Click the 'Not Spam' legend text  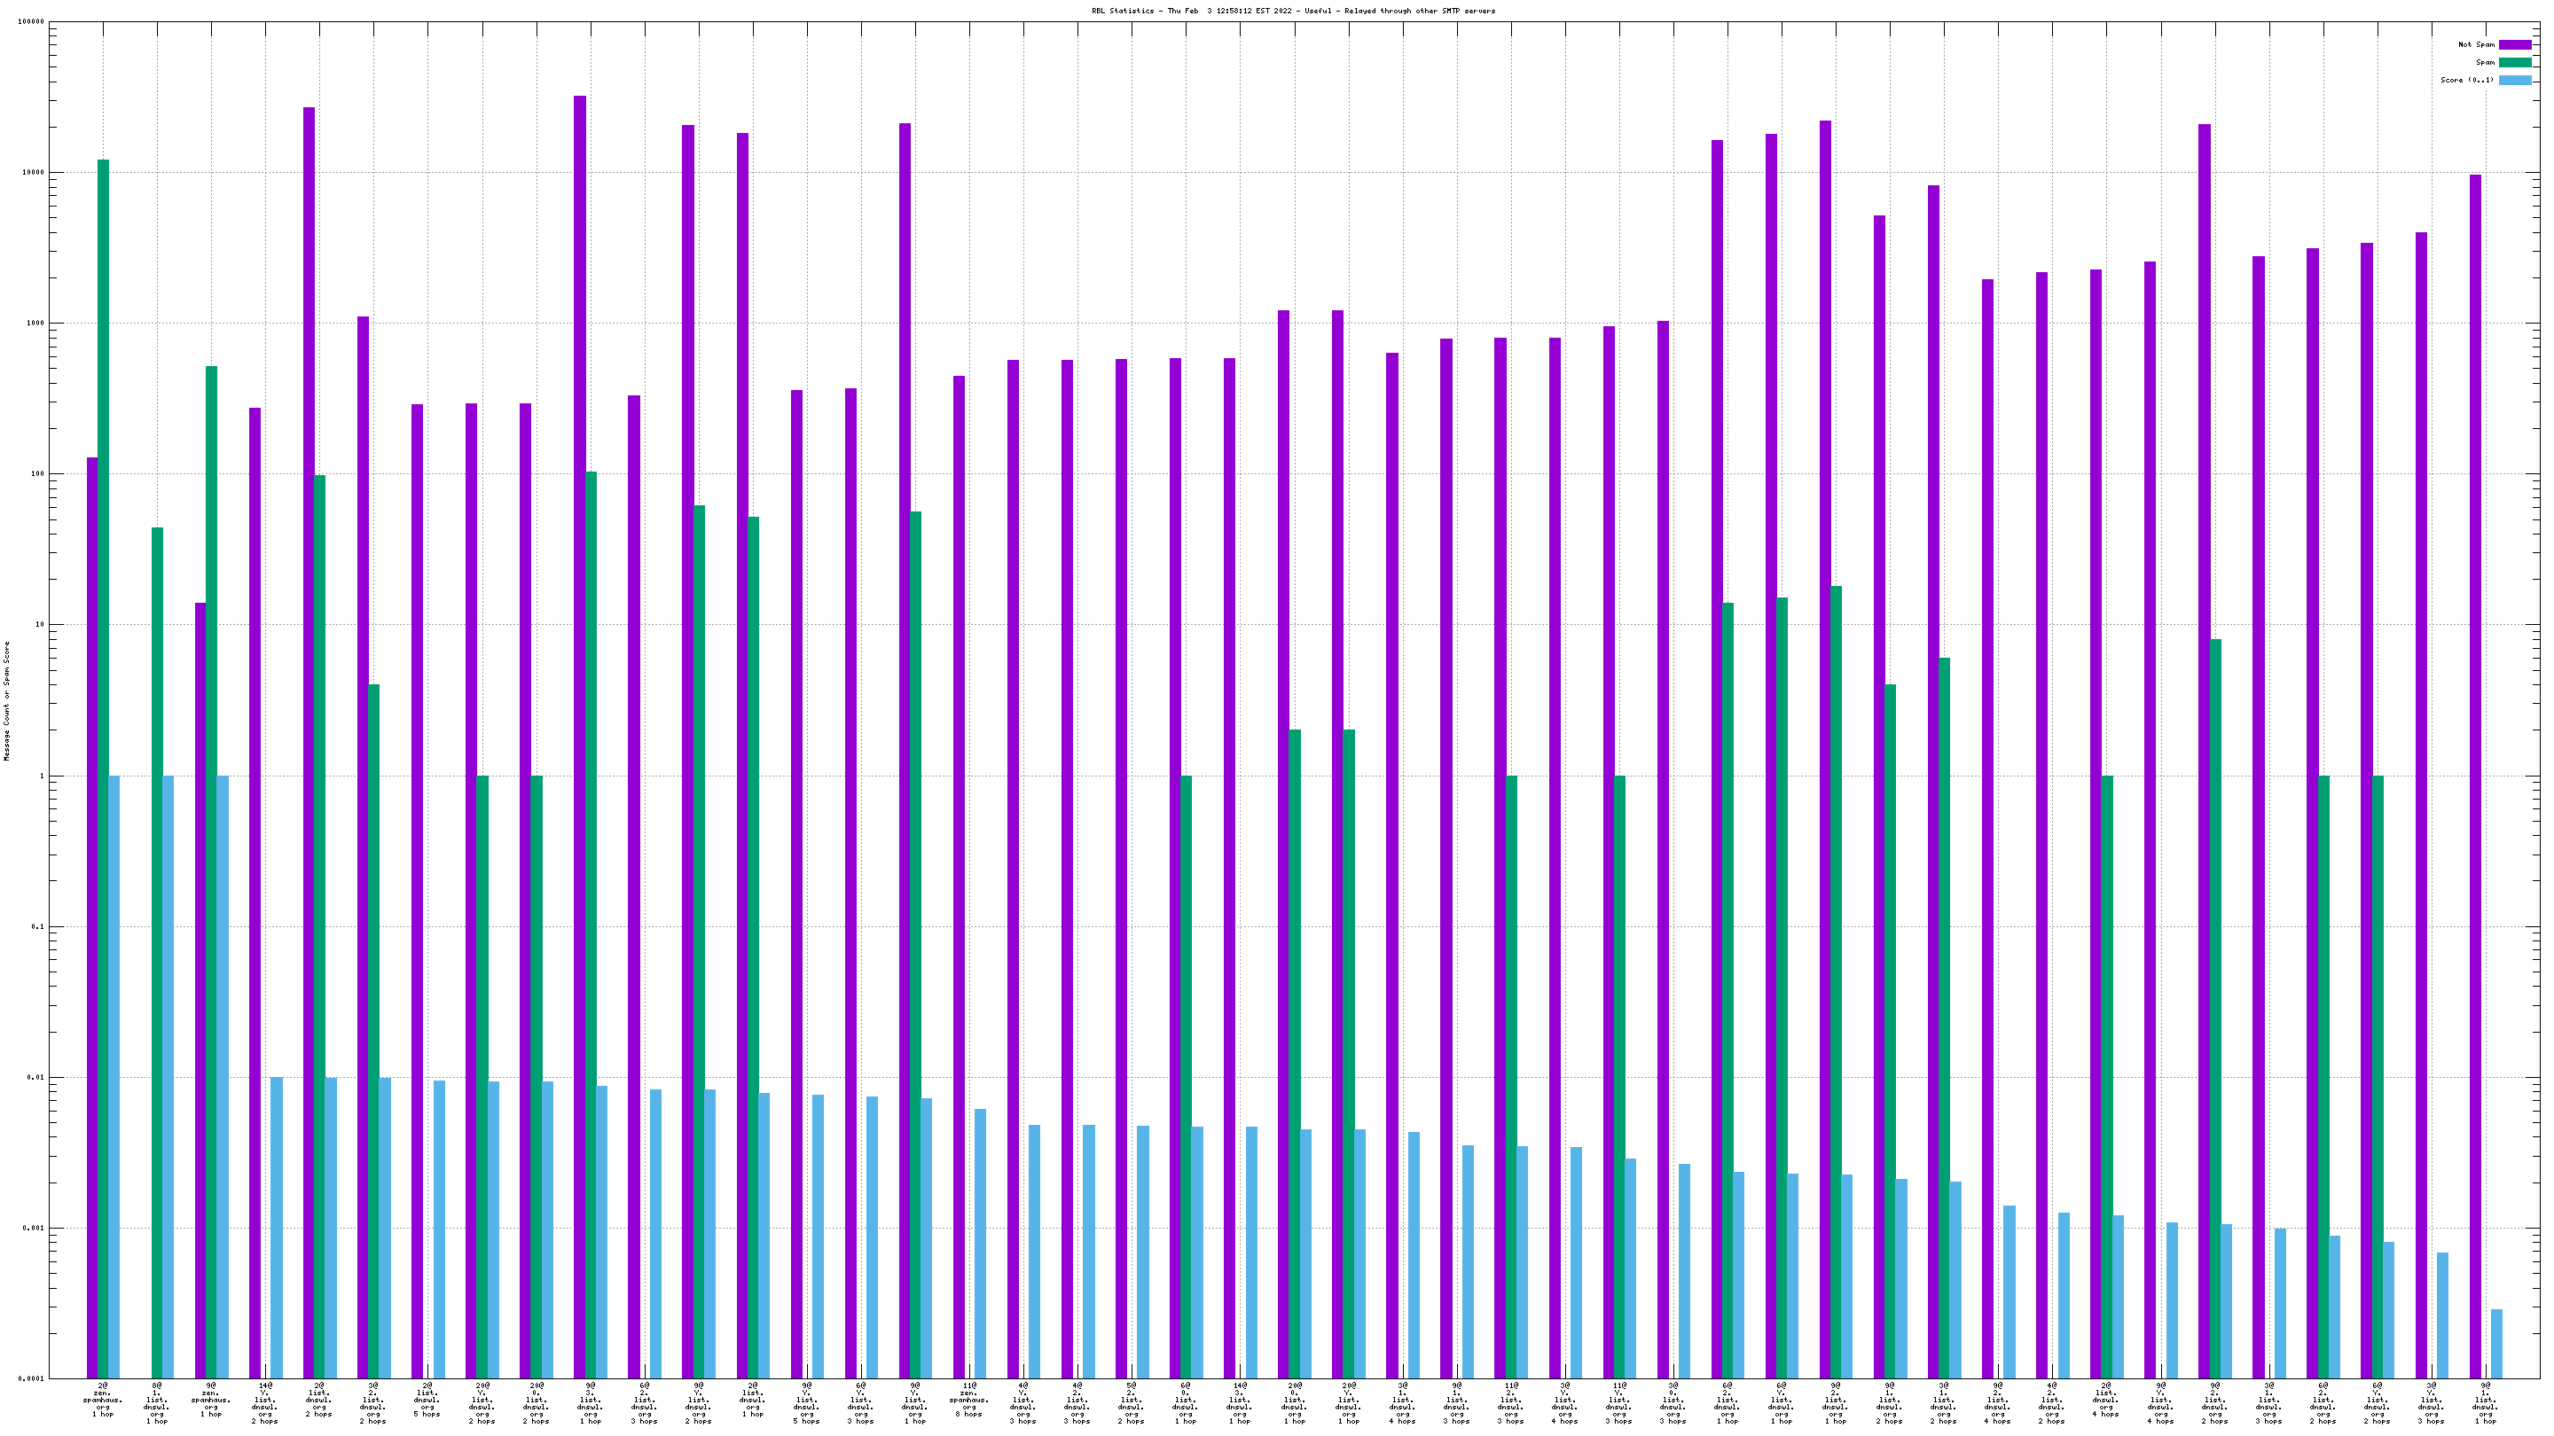coord(2476,44)
